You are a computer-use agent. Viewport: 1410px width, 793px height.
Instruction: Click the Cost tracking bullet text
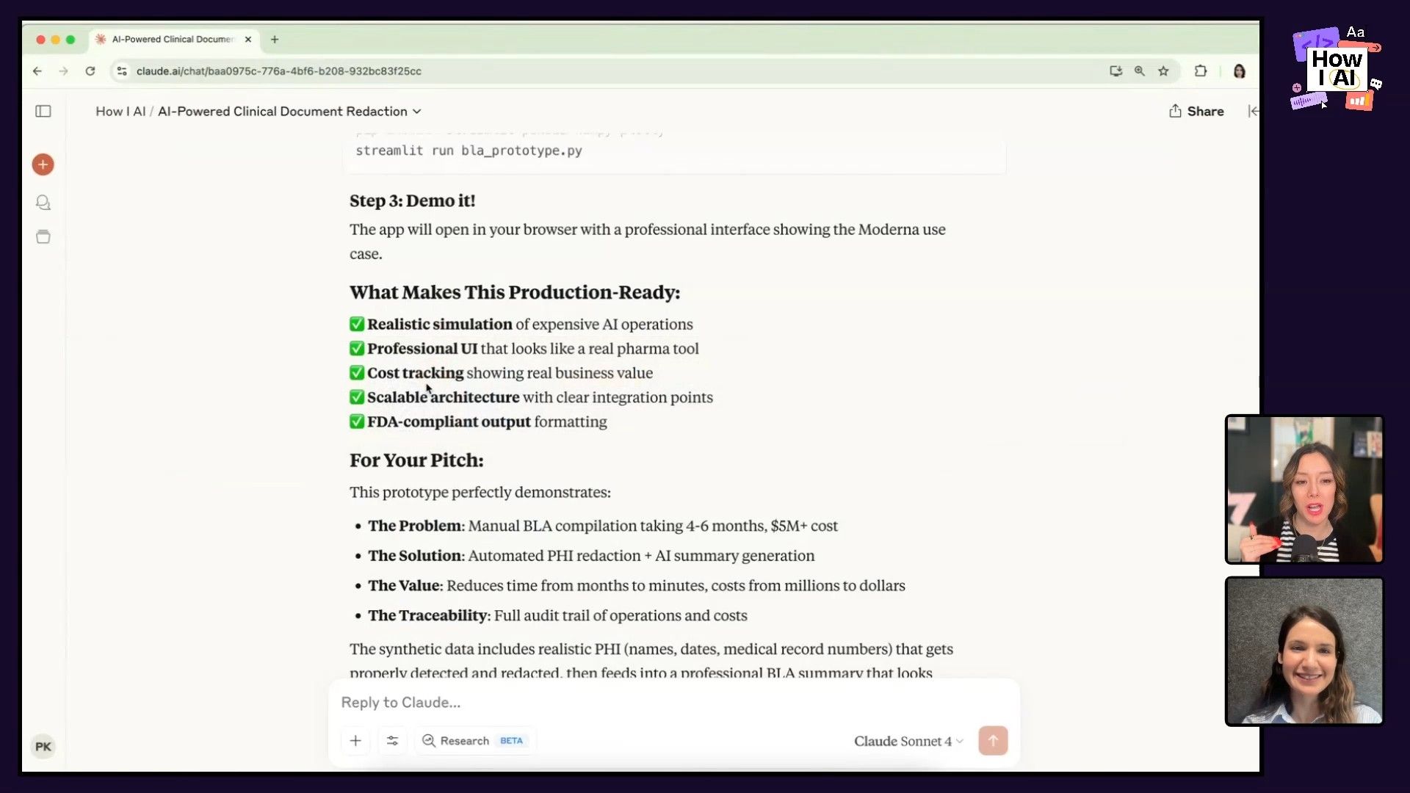coord(510,373)
